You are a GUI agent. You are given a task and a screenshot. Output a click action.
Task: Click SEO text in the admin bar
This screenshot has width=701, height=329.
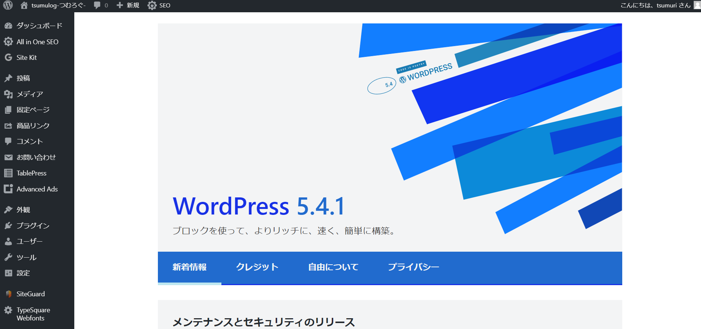[165, 5]
